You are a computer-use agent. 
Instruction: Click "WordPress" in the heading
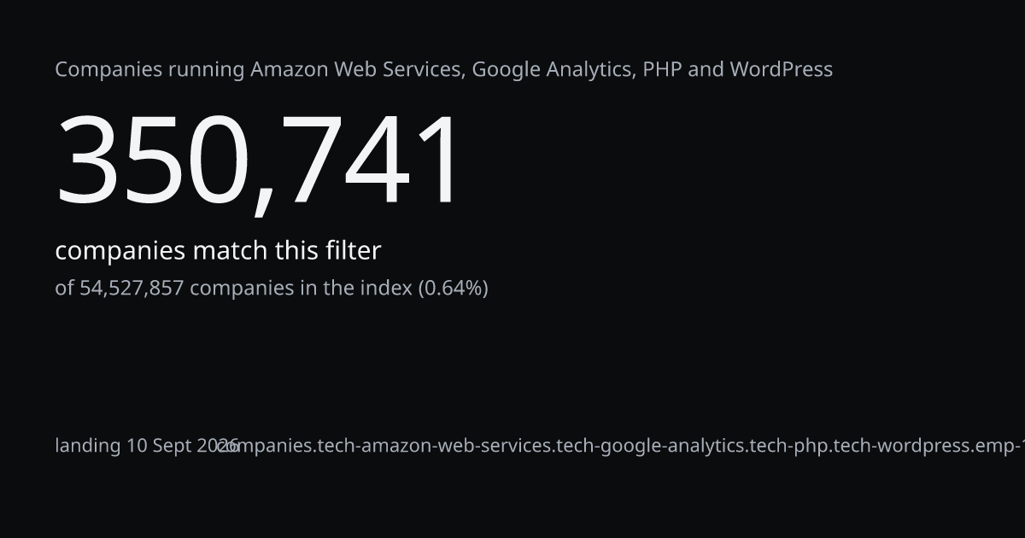[782, 70]
